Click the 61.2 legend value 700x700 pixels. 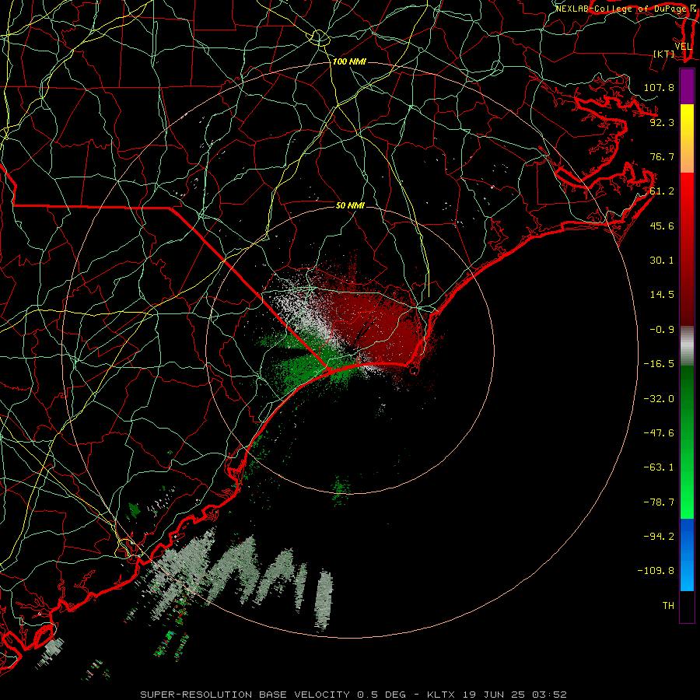coord(662,191)
